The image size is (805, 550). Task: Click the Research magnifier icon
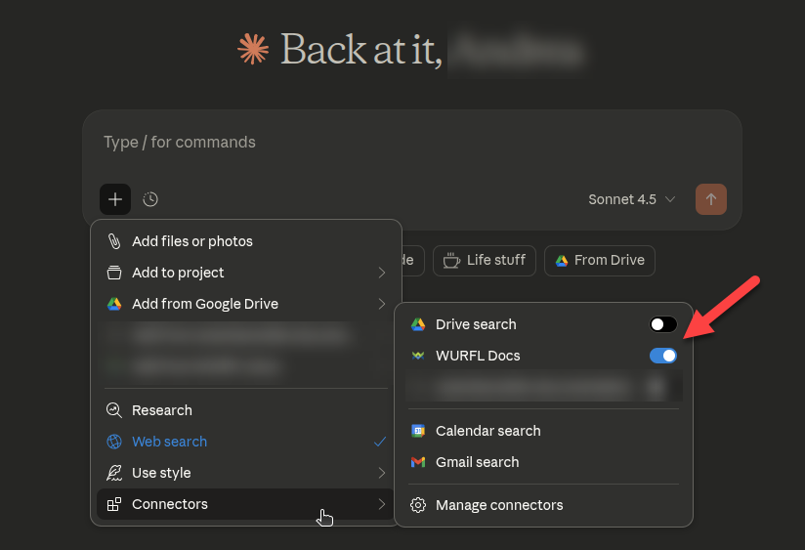click(x=114, y=410)
